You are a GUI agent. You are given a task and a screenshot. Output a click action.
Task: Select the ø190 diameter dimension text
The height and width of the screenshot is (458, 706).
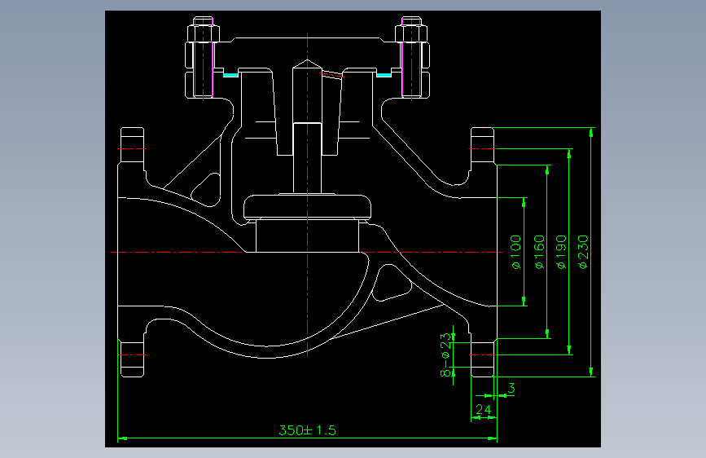click(x=561, y=252)
